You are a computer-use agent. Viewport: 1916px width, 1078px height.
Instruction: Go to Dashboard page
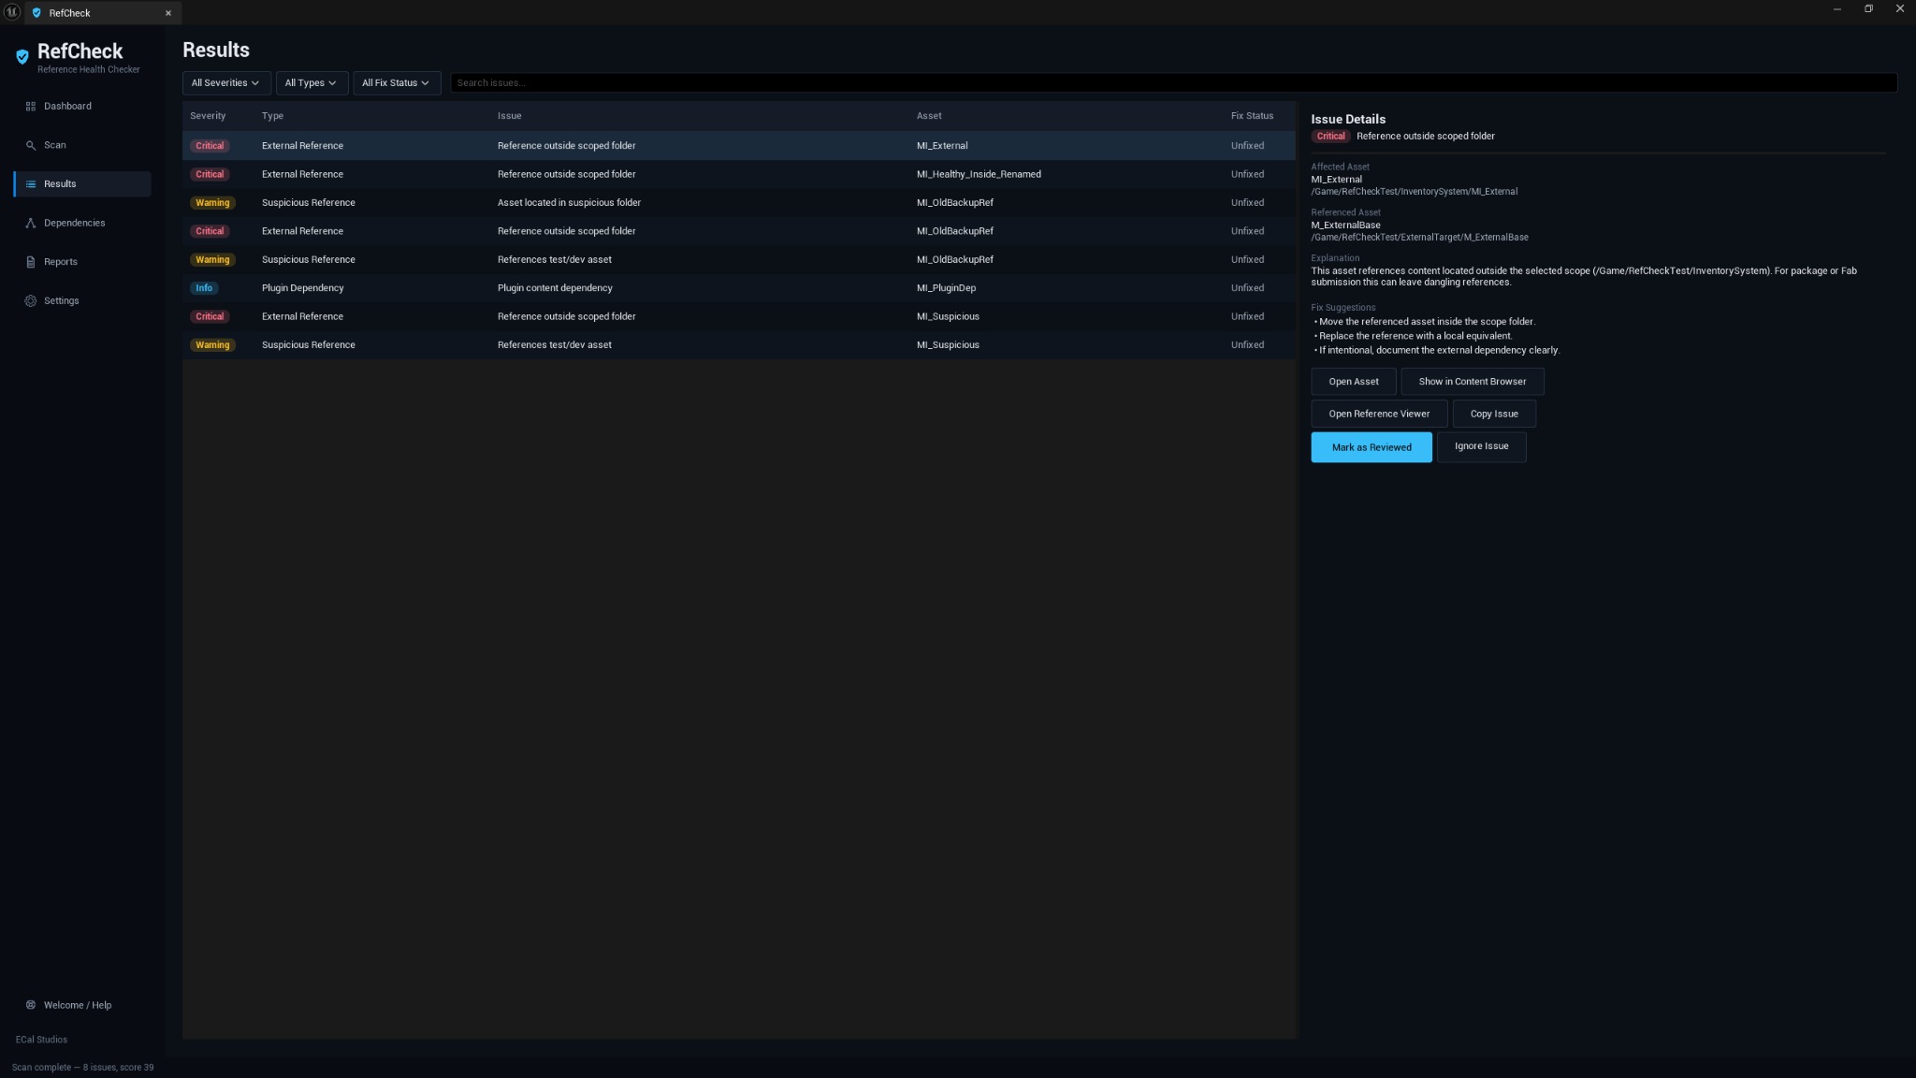point(82,107)
